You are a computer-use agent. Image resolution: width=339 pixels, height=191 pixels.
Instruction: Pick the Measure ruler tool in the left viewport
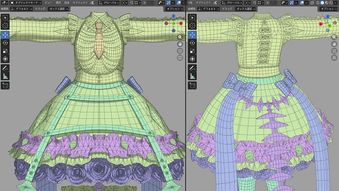pos(5,76)
